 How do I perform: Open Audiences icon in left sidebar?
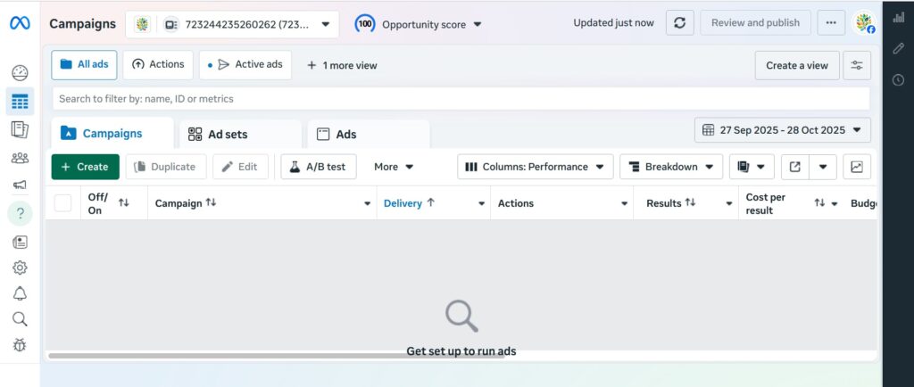pos(20,158)
